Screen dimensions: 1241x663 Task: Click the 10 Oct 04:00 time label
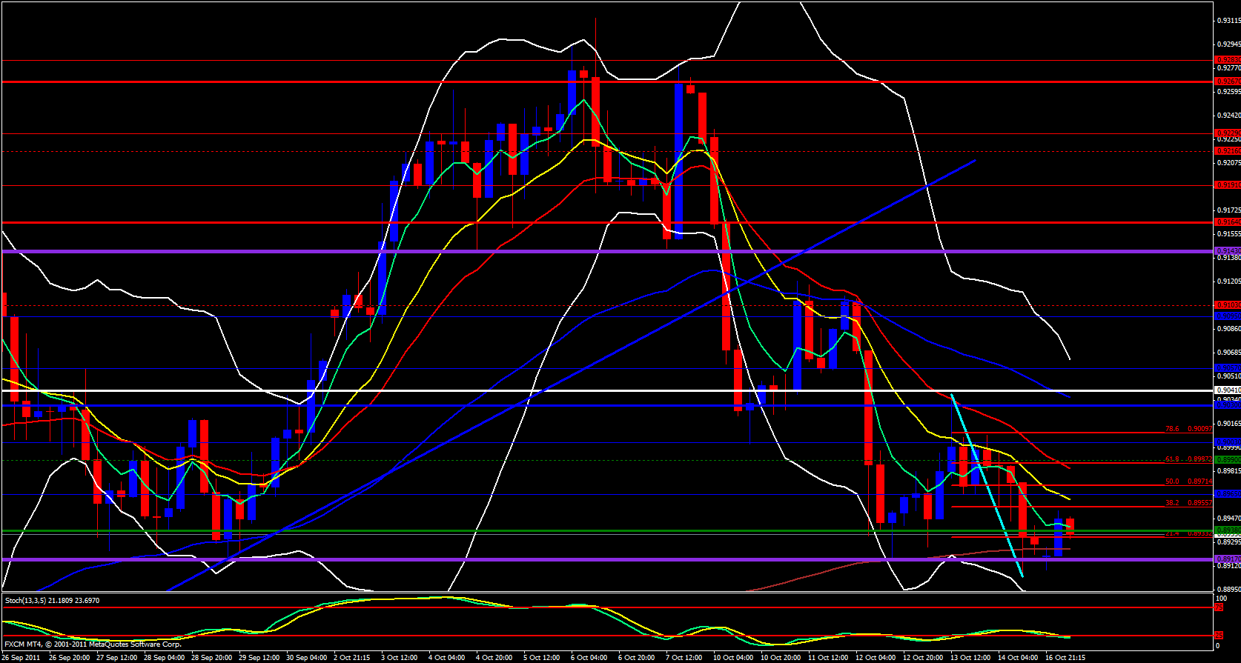pyautogui.click(x=734, y=658)
